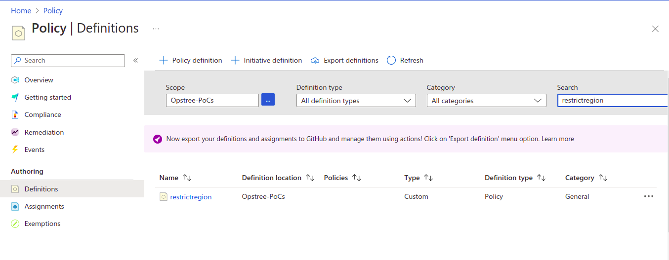
Task: Collapse the sidebar with double chevron
Action: (135, 60)
